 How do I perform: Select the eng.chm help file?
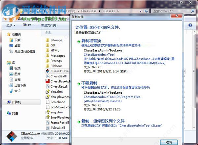coord(54,112)
